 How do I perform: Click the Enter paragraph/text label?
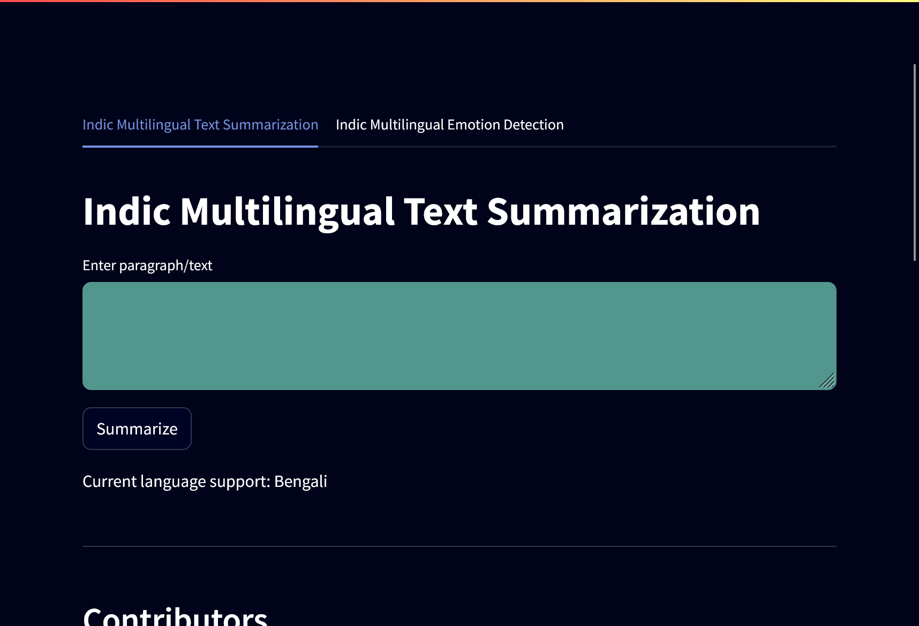[147, 265]
